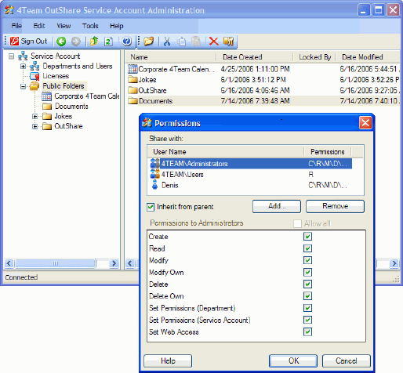
Task: Click the Sign Out toolbar button
Action: 28,42
